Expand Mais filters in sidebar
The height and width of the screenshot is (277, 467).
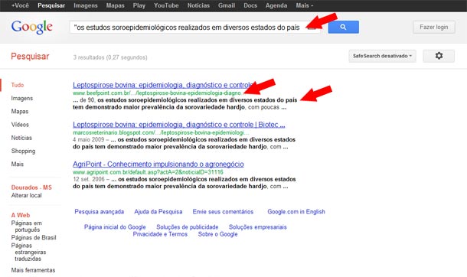[18, 164]
